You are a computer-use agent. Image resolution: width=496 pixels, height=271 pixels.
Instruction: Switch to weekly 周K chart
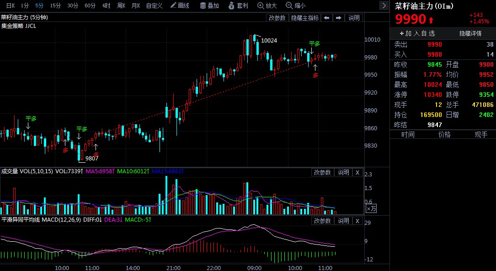[x=121, y=5]
